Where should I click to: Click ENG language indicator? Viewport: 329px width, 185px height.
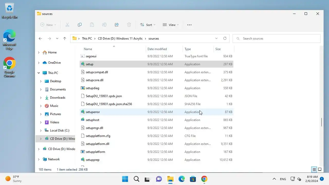[x=283, y=179]
